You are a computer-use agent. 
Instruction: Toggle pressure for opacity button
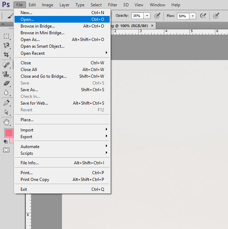tap(158, 16)
